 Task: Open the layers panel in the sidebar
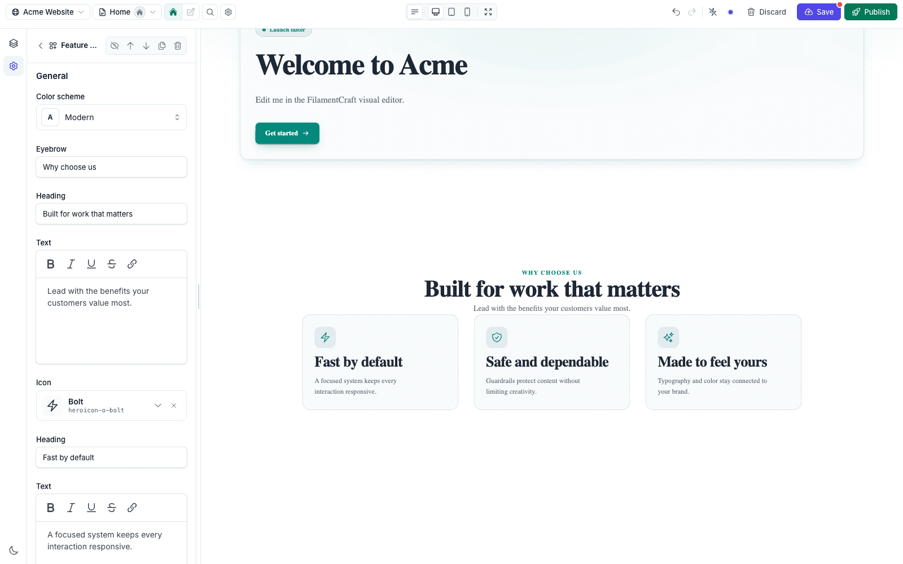click(14, 43)
